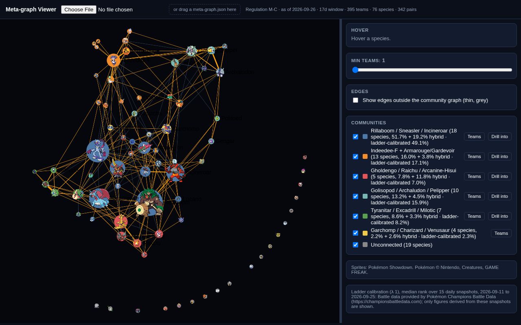Drill into the Gholdengo / Raichu community
Screen dimensions: 521x325
[x=499, y=176]
